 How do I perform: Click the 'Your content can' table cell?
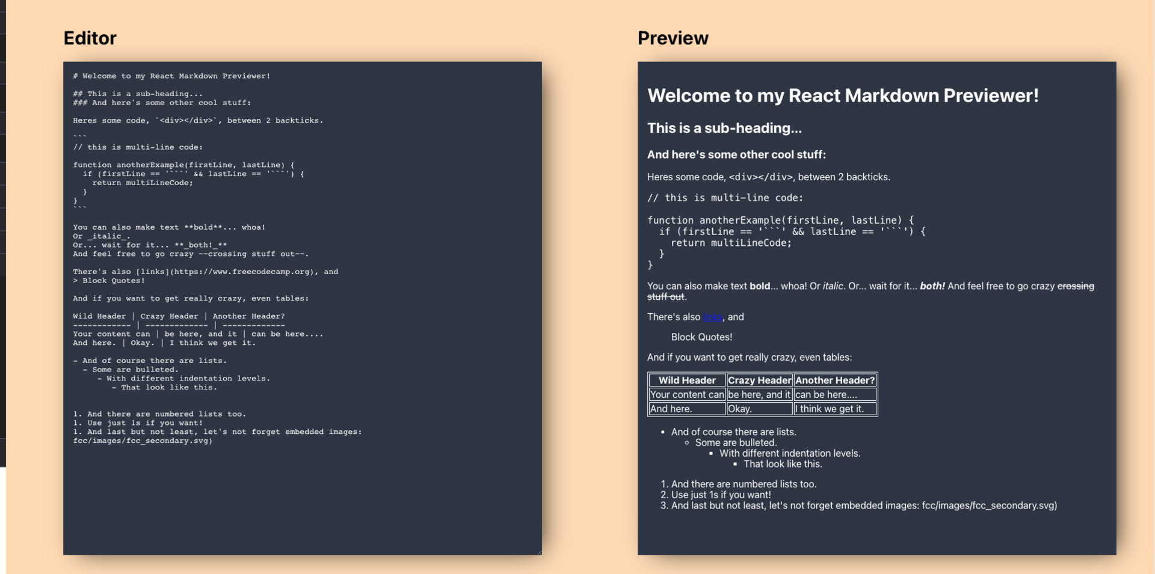coord(687,394)
